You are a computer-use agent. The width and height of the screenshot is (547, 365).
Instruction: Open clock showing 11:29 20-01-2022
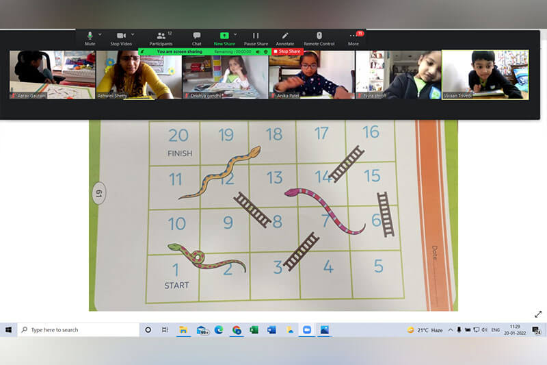515,329
